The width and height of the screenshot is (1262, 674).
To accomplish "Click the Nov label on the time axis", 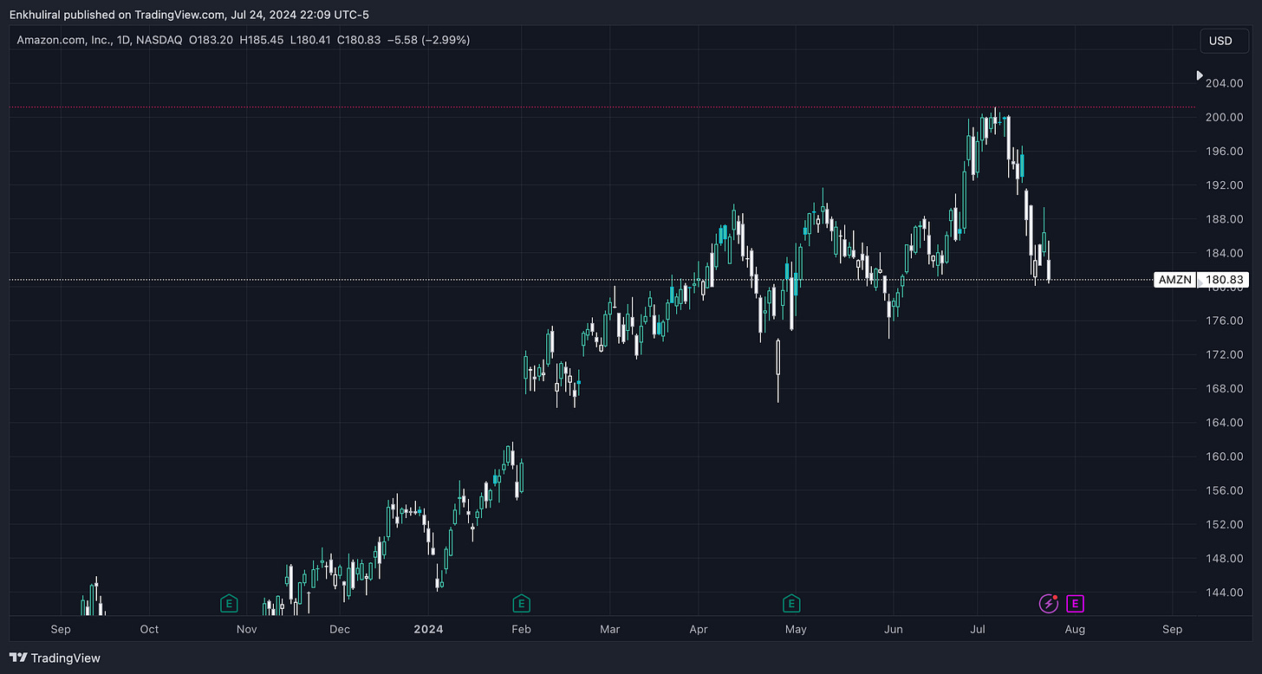I will (x=247, y=629).
